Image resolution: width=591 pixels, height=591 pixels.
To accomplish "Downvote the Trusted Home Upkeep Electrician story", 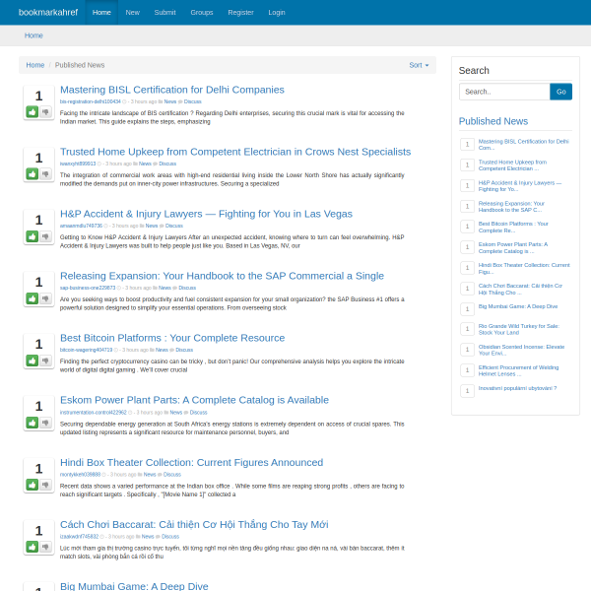I will [x=45, y=174].
